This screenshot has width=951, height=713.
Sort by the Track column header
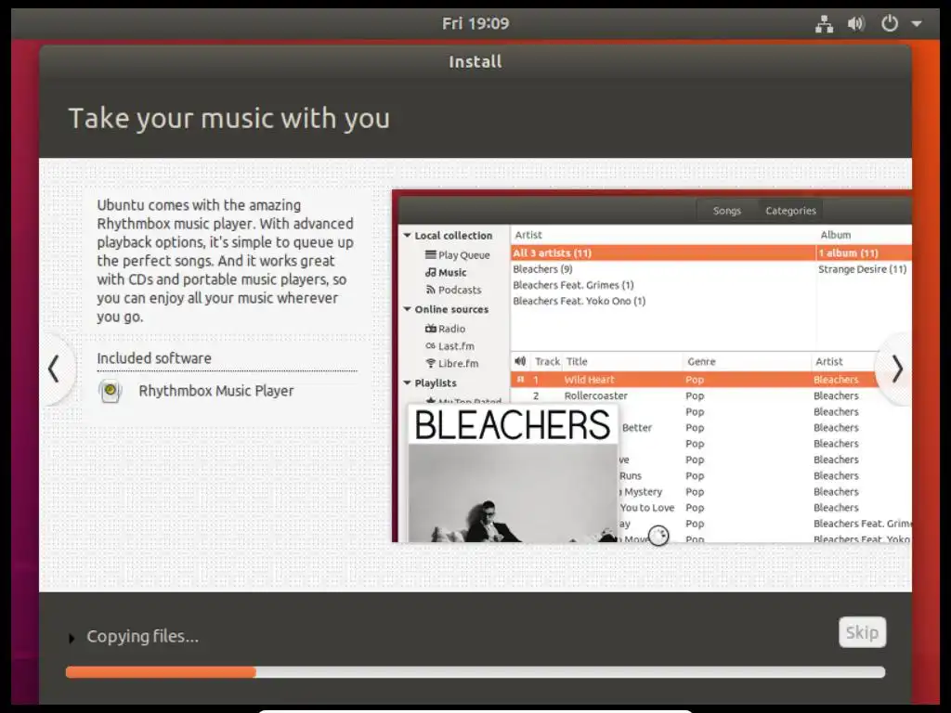point(547,361)
